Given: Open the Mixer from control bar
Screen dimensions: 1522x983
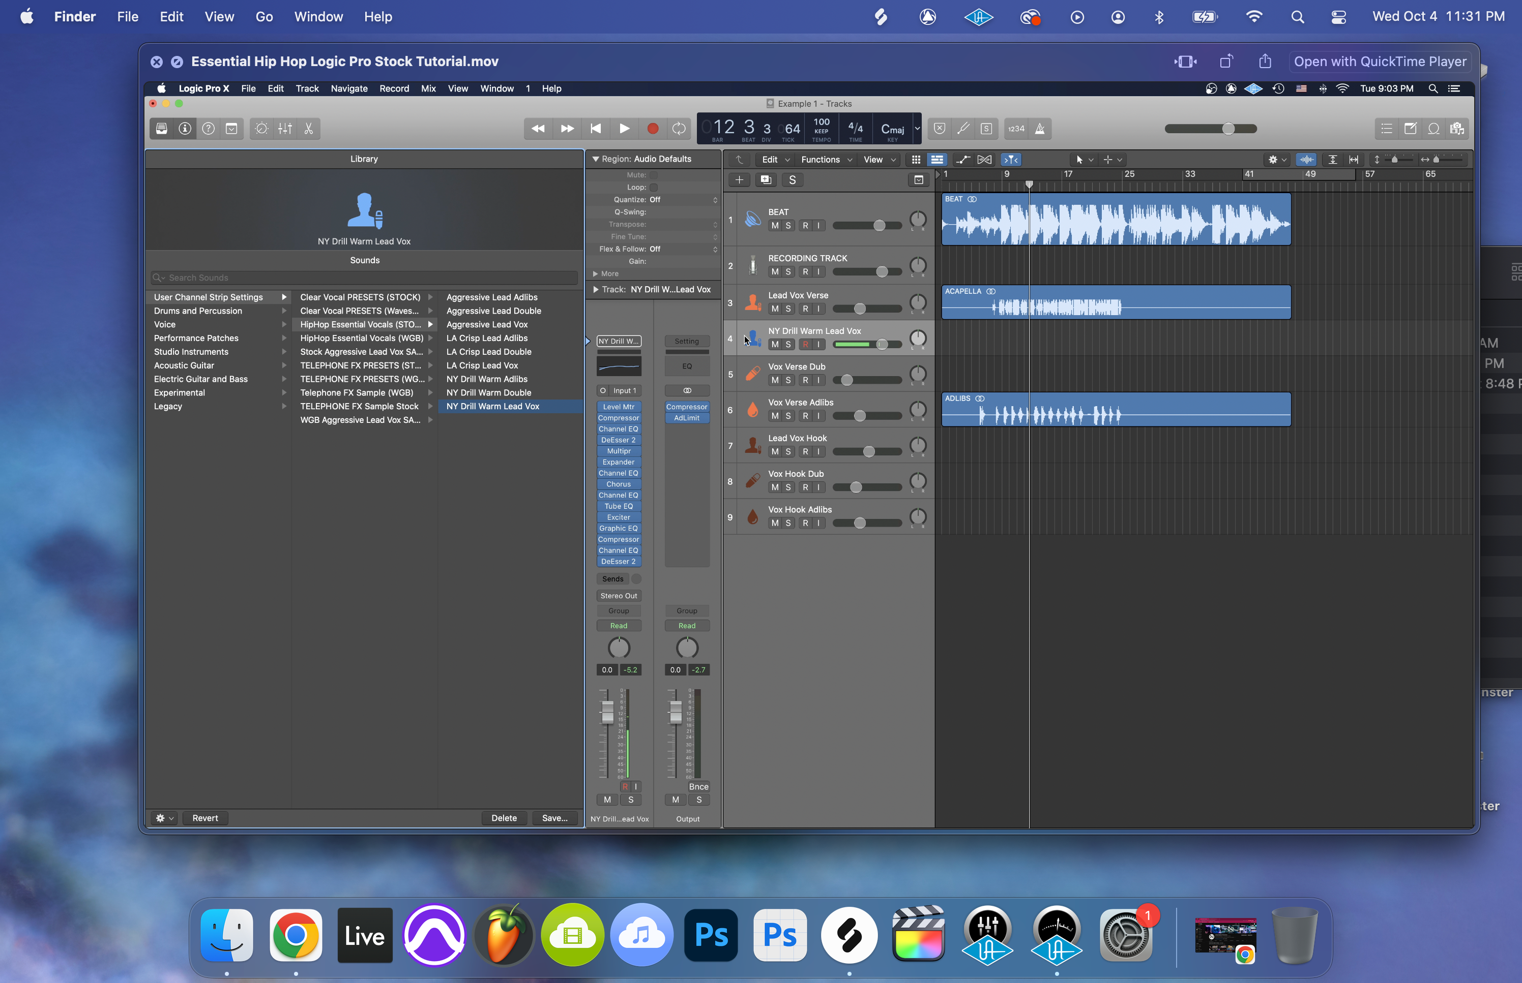Looking at the screenshot, I should (x=285, y=129).
